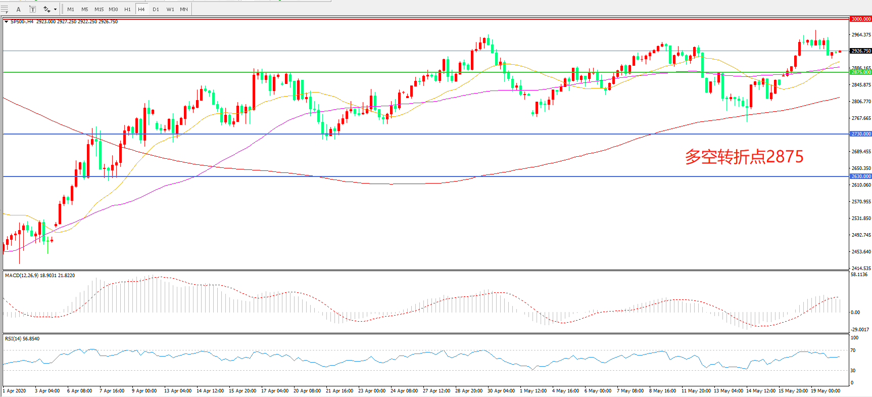
Task: Switch to M5 timeframe
Action: pos(85,9)
